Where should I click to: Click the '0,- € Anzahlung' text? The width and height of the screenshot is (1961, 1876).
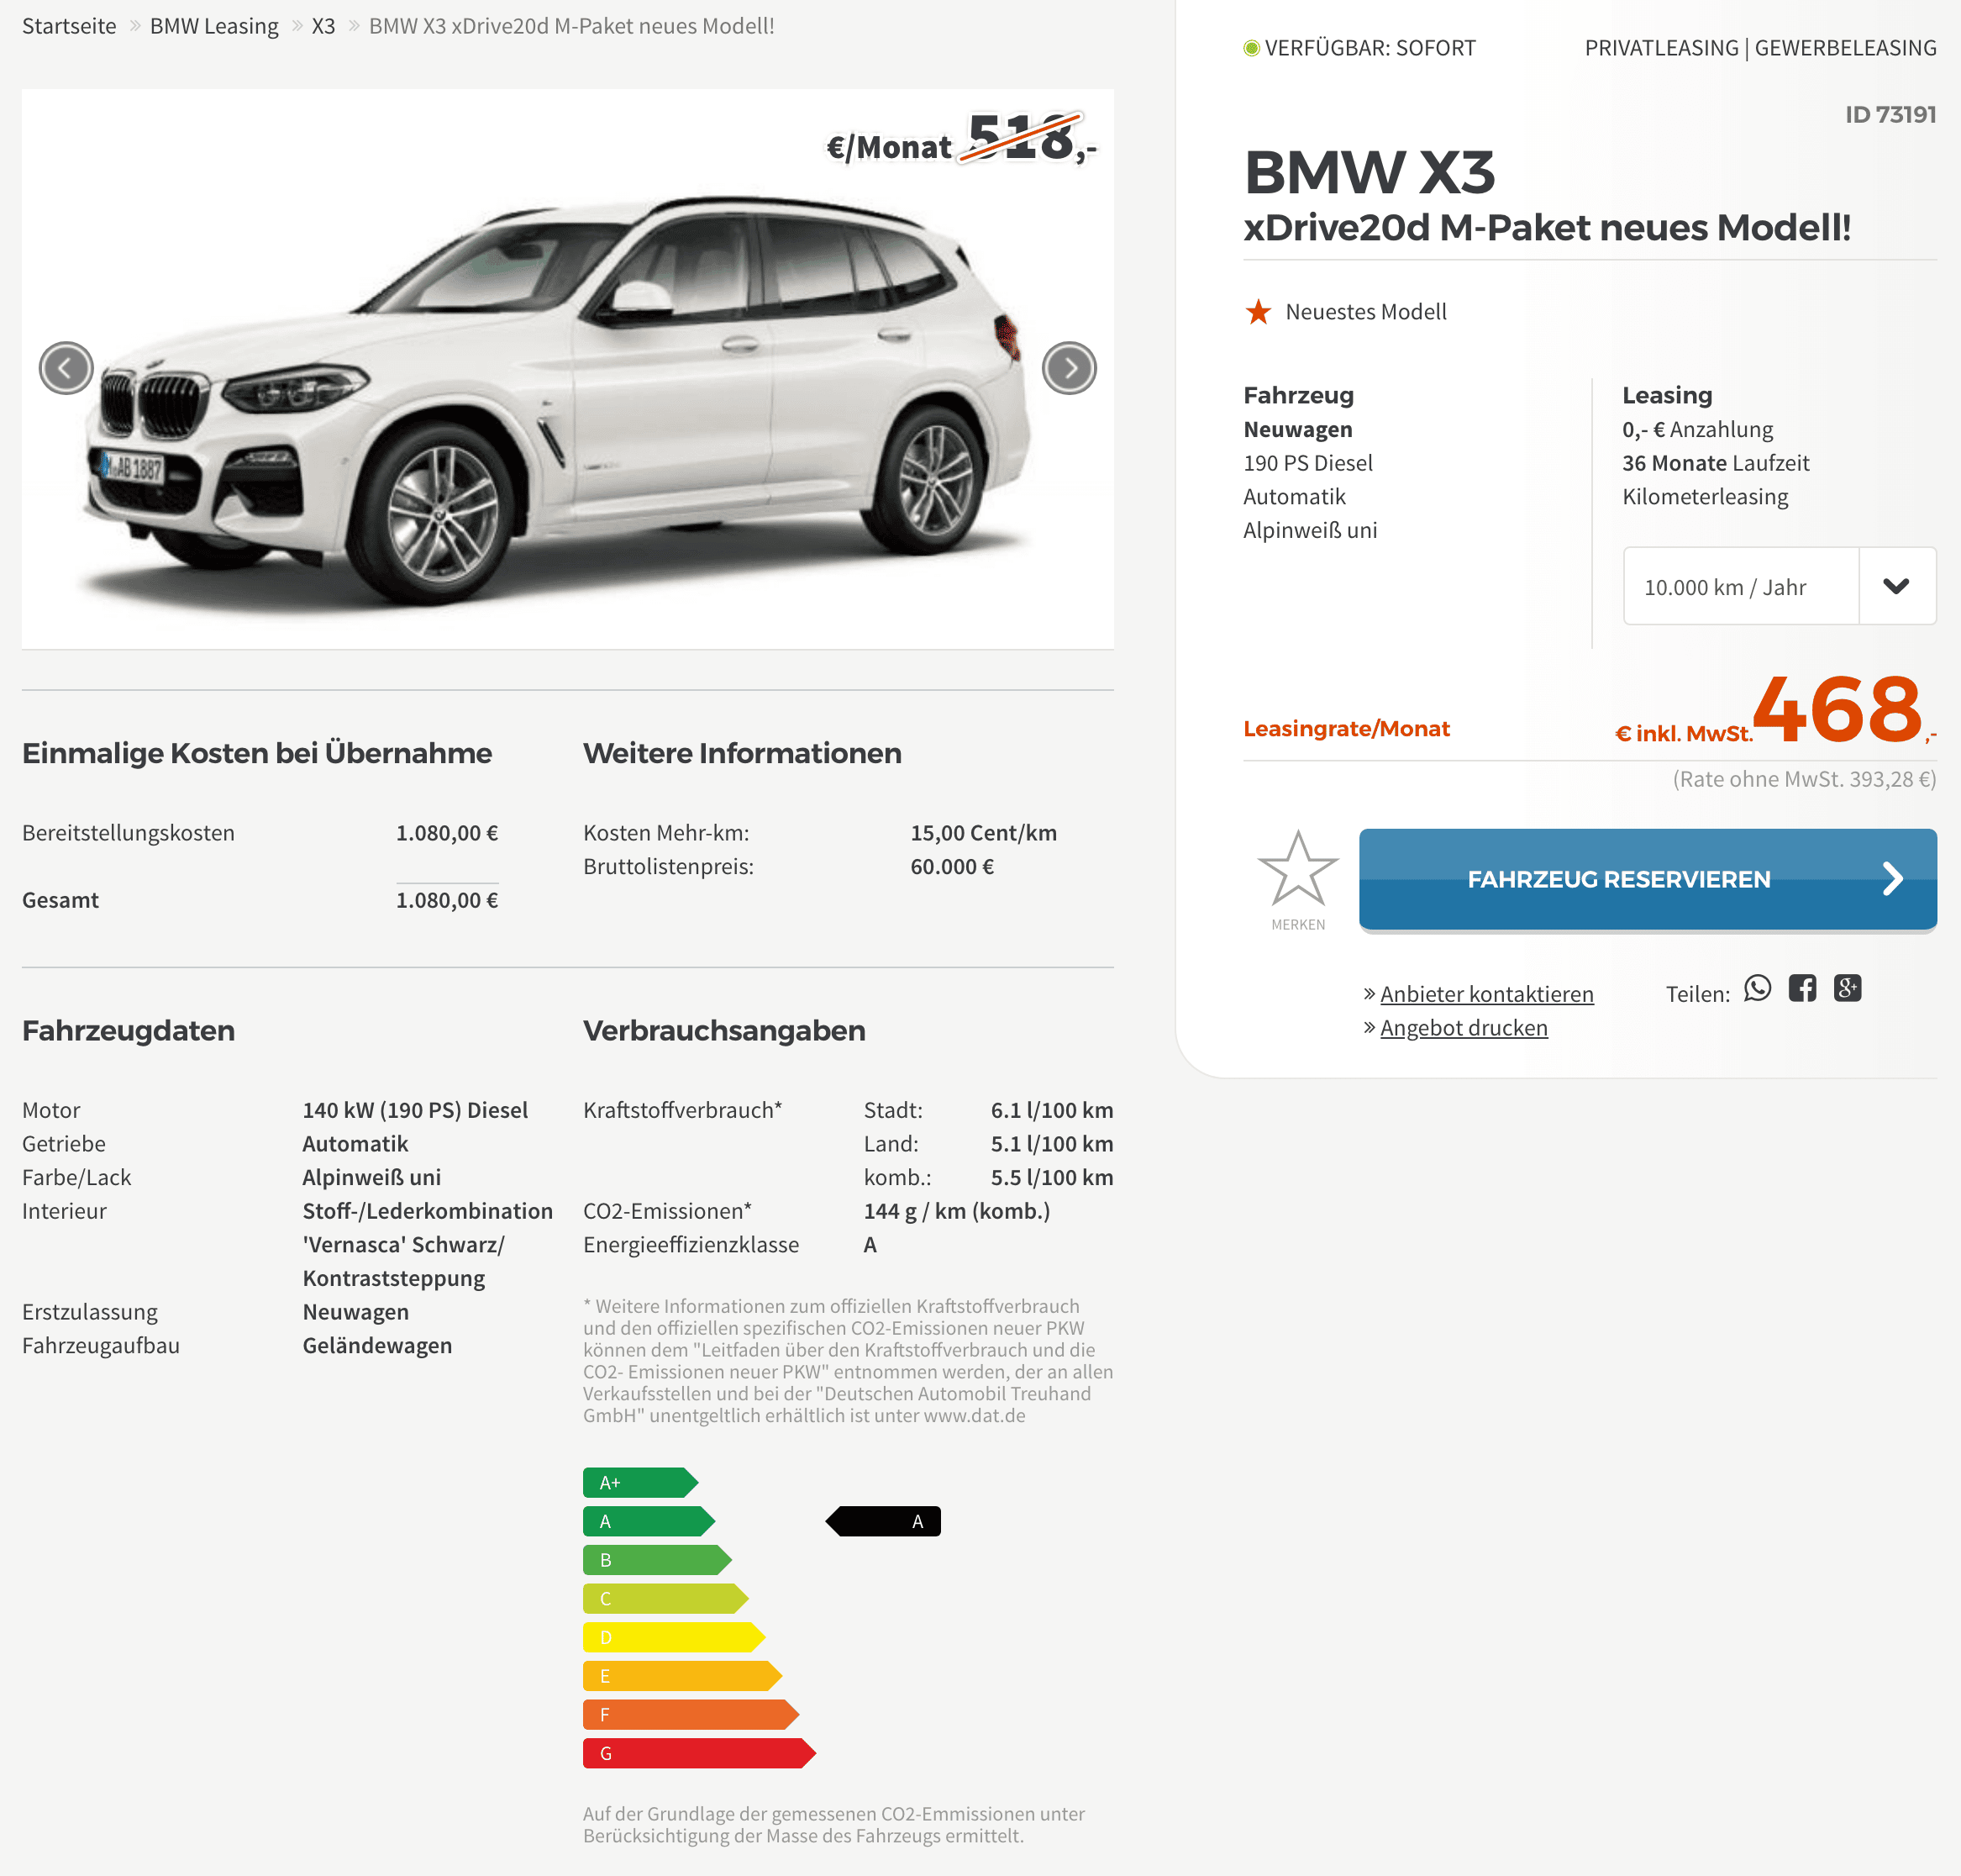(x=1697, y=429)
